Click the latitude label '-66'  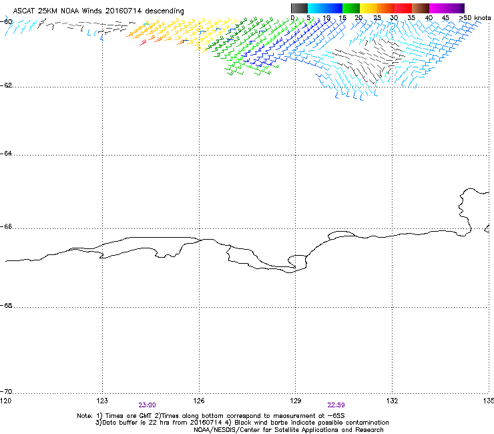click(6, 227)
